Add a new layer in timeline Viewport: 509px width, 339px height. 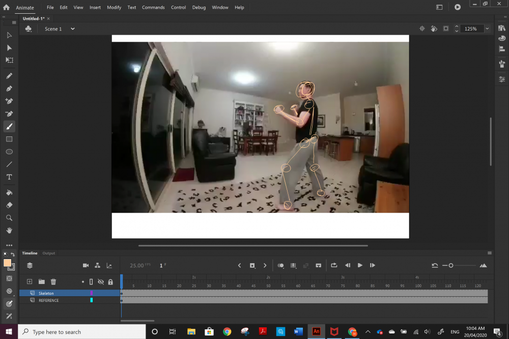coord(30,281)
